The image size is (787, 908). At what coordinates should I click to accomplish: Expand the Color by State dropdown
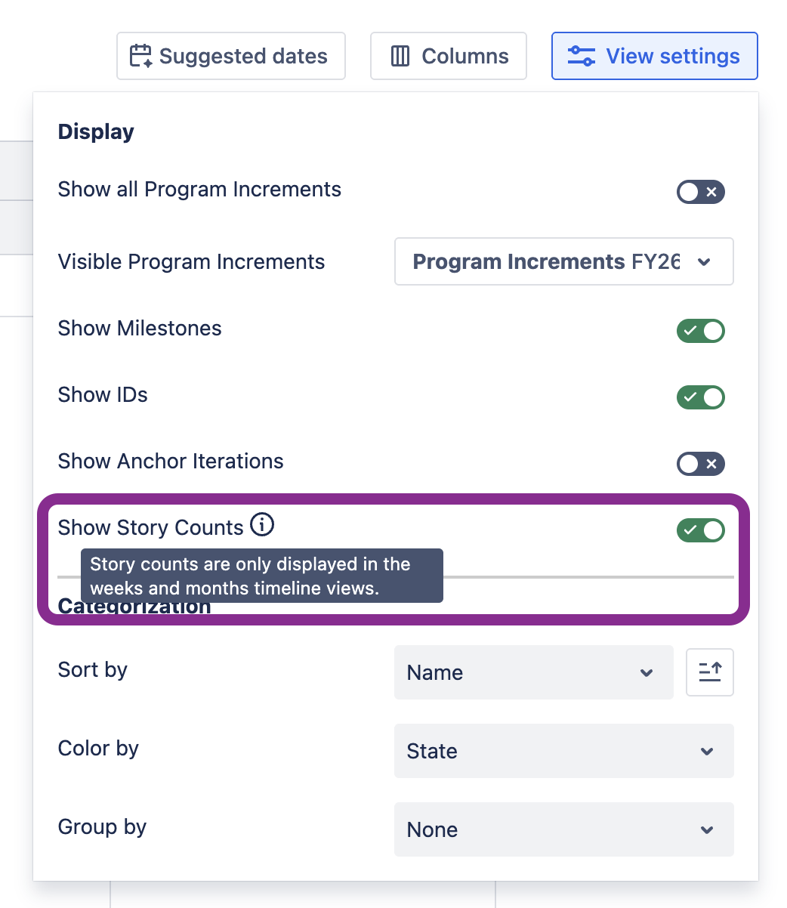563,751
